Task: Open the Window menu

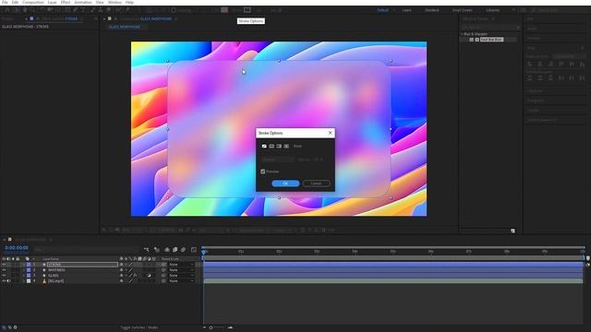Action: (115, 2)
